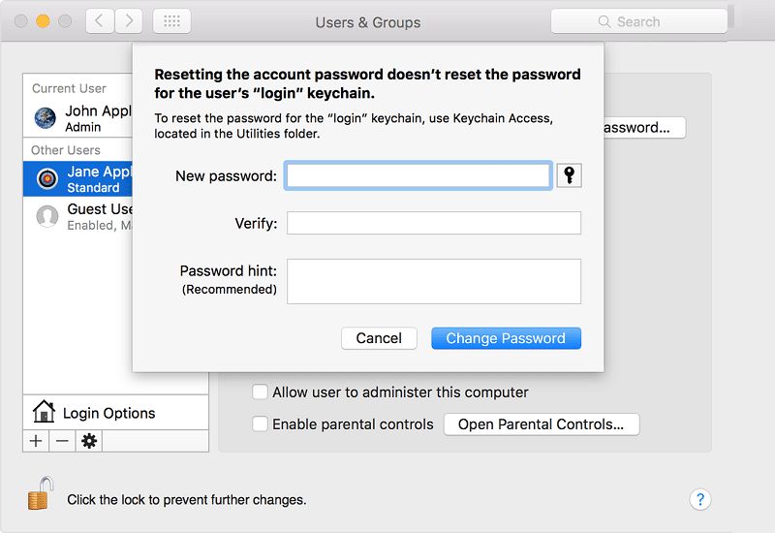Screen dimensions: 775x533
Task: Cancel the password reset dialog
Action: tap(379, 338)
